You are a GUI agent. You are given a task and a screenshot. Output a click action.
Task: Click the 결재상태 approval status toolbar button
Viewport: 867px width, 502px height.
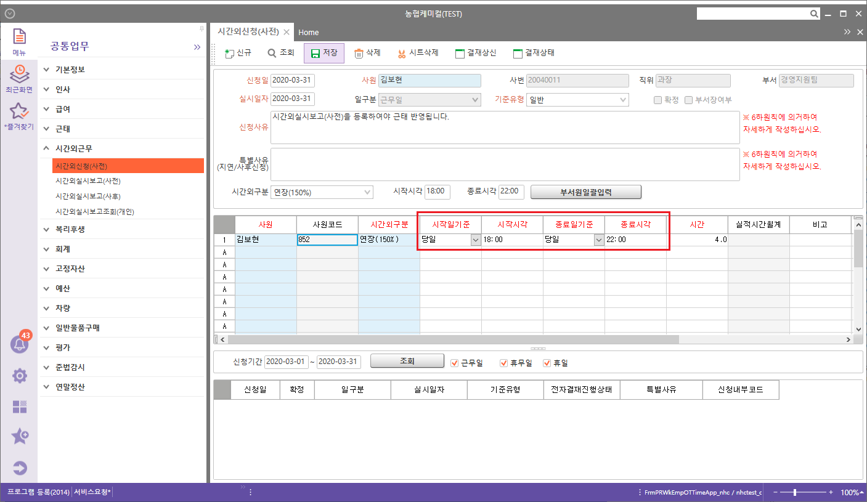click(x=534, y=54)
